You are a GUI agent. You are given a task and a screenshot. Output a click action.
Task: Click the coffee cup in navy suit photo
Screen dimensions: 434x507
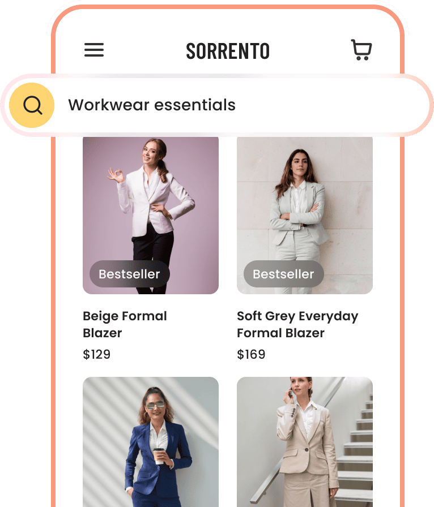coord(159,456)
